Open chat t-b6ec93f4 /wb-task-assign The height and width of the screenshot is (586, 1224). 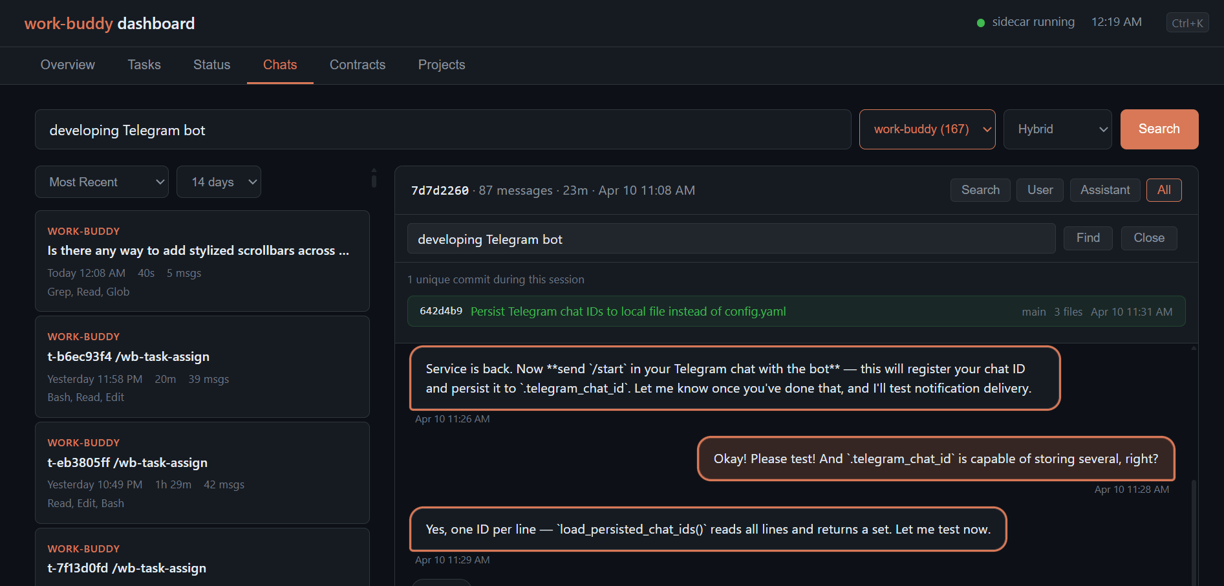click(202, 367)
